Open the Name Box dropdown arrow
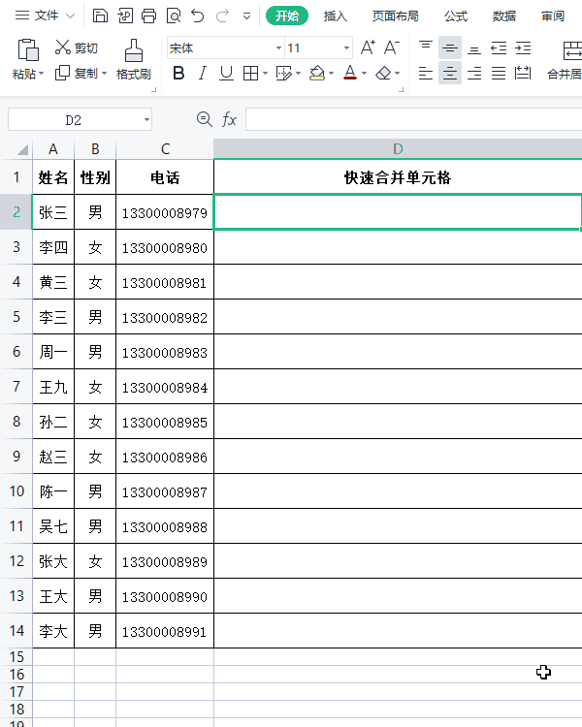 pyautogui.click(x=146, y=120)
